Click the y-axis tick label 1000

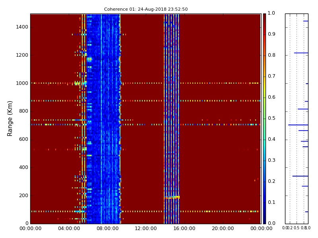[22, 83]
